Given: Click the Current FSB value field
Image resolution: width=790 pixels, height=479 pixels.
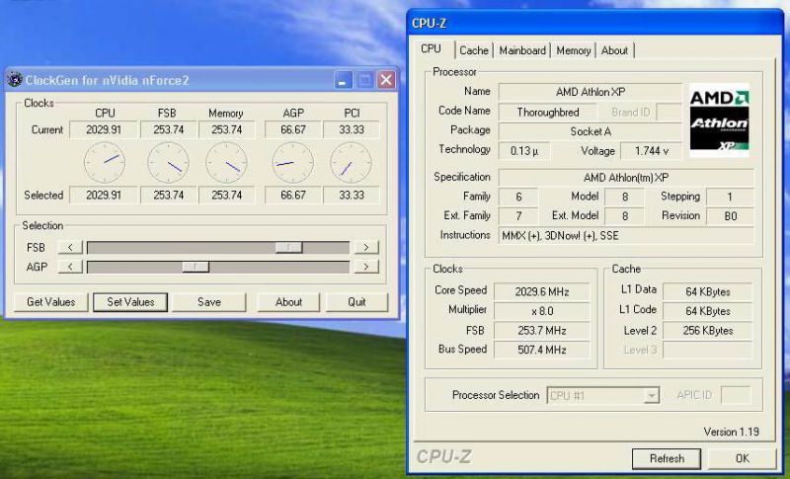Looking at the screenshot, I should (x=168, y=129).
